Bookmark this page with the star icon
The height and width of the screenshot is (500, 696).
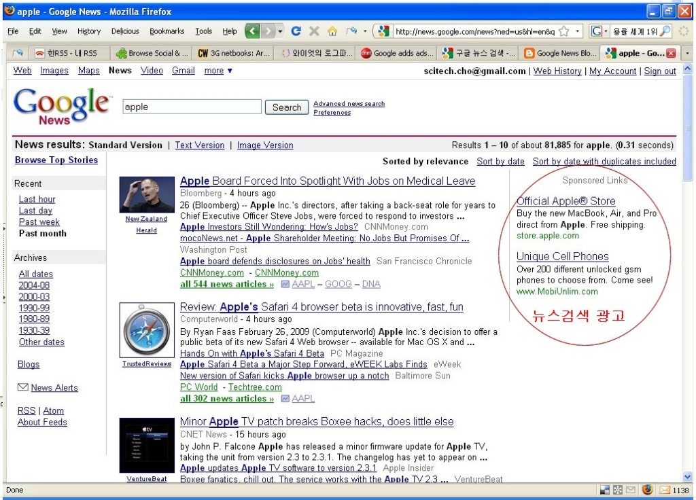pos(563,31)
